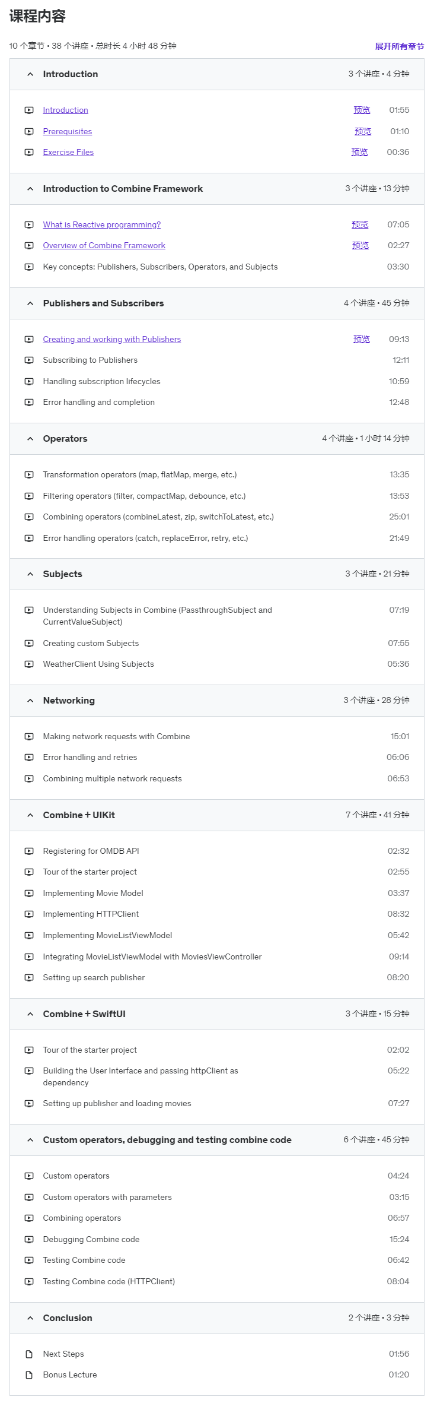Click video icon for Creating custom Subjects
The width and height of the screenshot is (434, 1403).
point(29,644)
